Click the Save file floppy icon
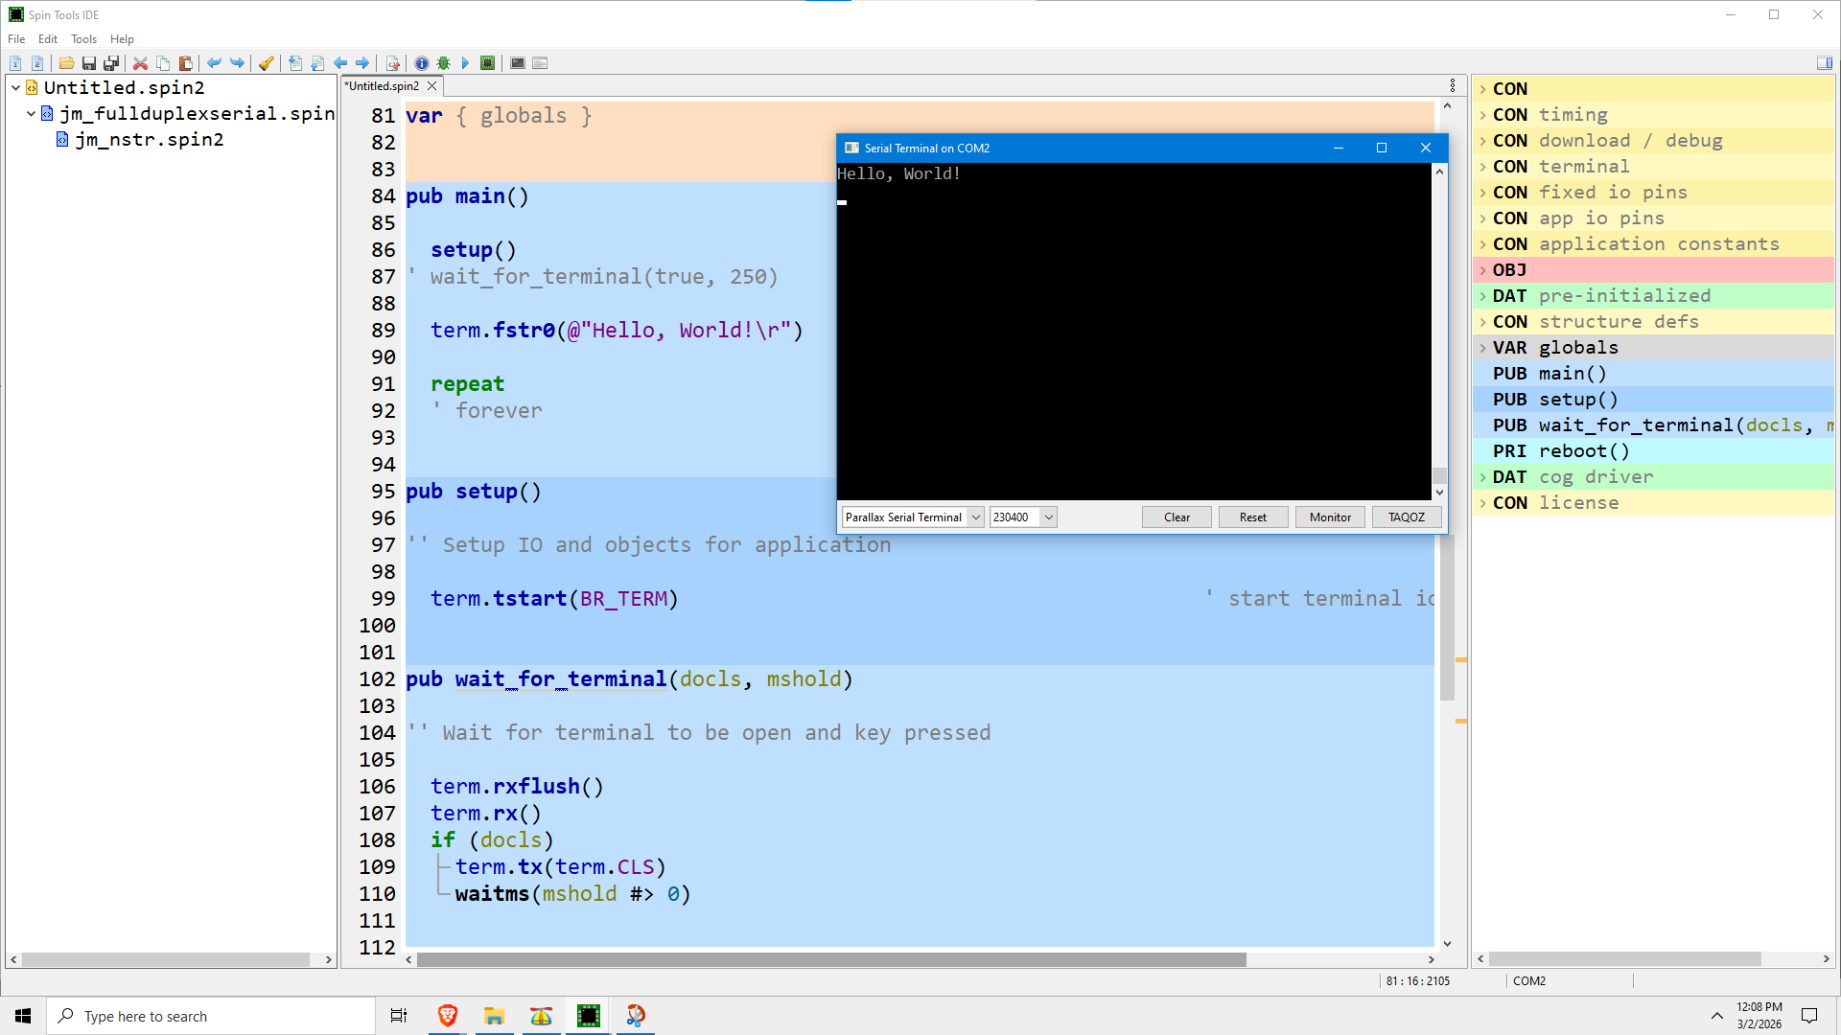The image size is (1841, 1035). click(89, 63)
